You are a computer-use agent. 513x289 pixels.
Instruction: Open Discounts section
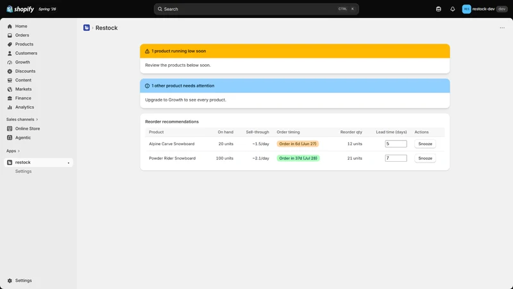(x=25, y=71)
